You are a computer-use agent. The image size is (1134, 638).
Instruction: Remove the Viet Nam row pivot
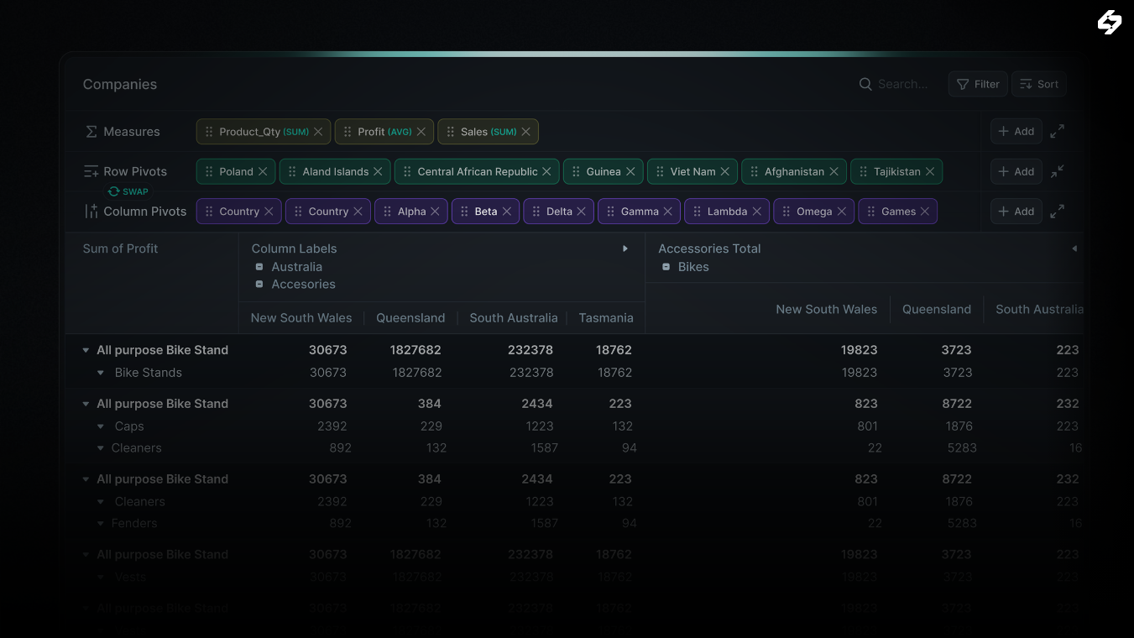[x=725, y=171]
